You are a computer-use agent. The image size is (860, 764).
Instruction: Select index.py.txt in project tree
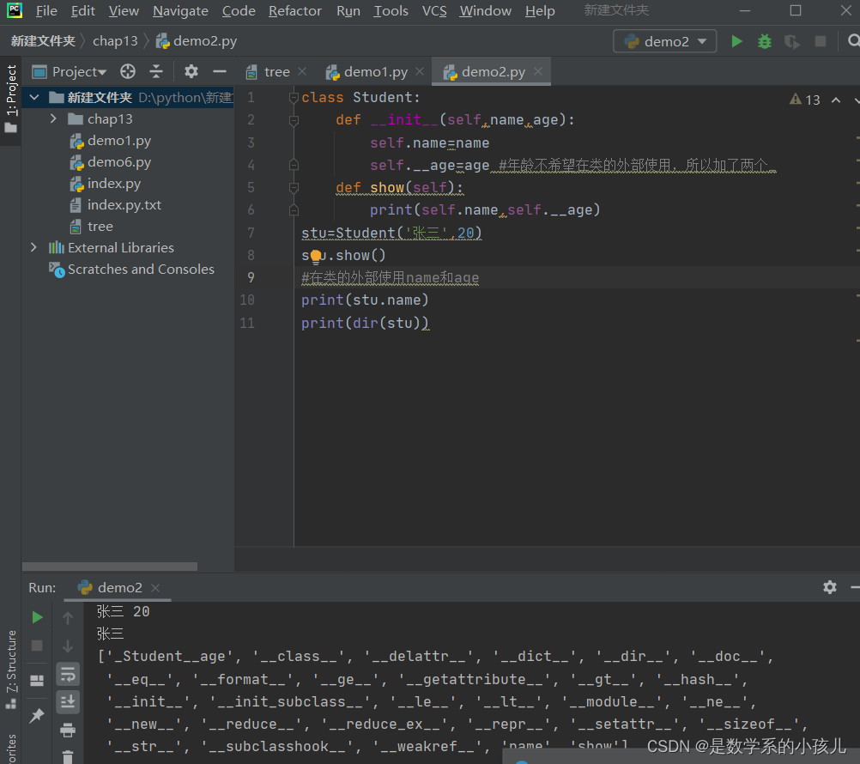coord(115,205)
